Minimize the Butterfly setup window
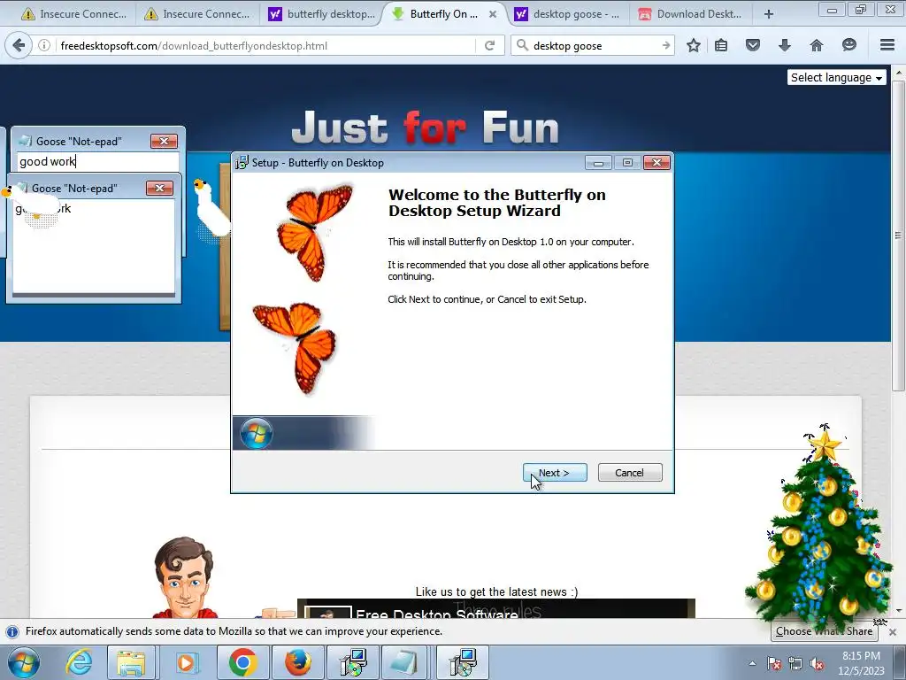Viewport: 906px width, 680px height. [x=598, y=163]
